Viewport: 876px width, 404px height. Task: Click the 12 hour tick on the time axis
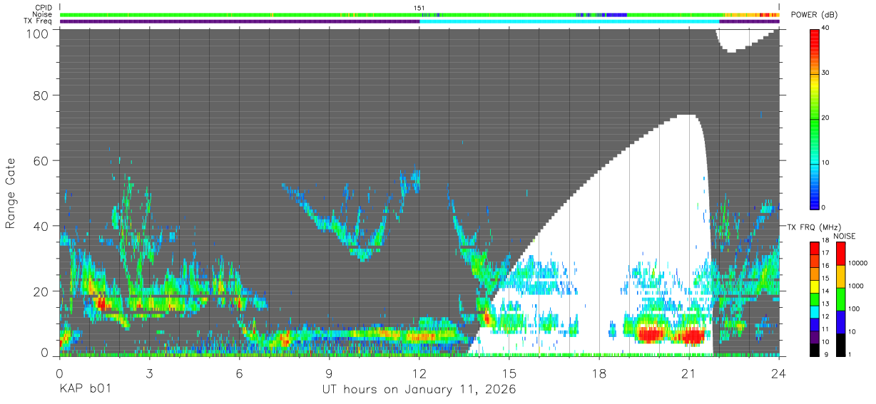tap(419, 373)
